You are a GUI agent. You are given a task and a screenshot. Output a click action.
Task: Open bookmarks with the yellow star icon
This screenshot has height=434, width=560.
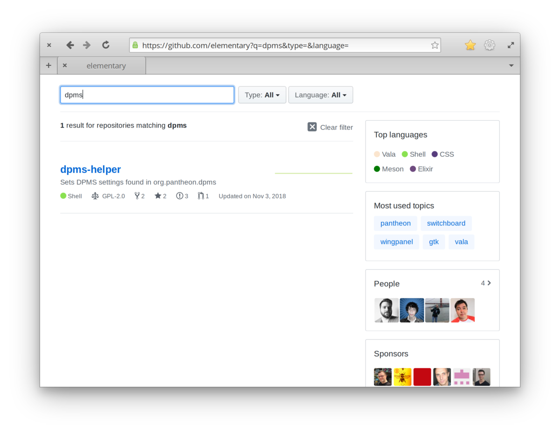point(470,45)
